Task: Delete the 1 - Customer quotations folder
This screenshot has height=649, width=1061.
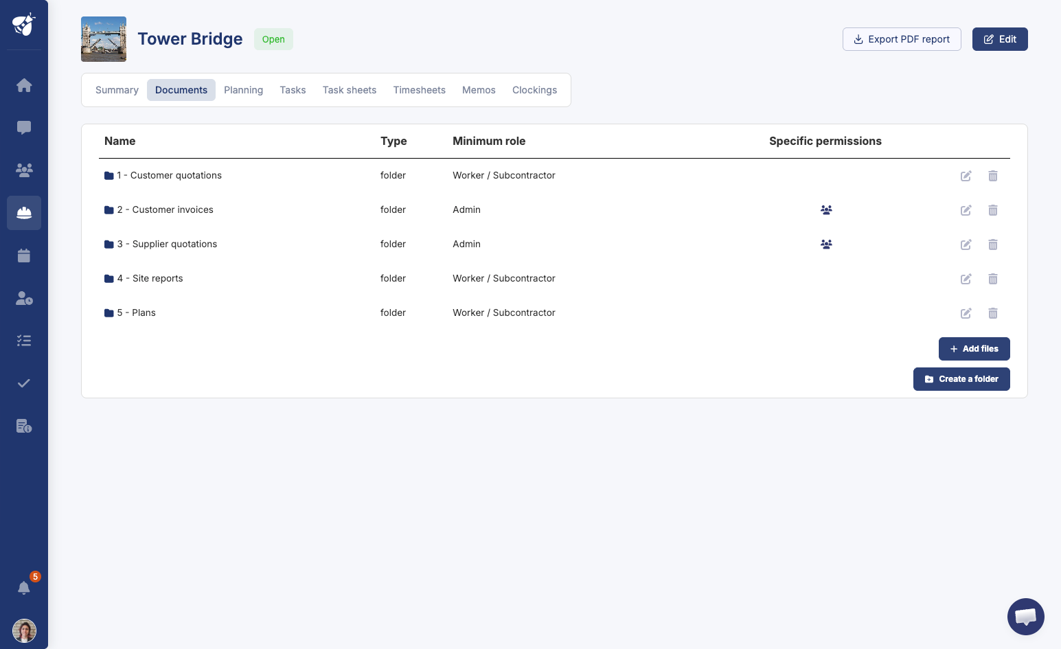Action: coord(993,176)
